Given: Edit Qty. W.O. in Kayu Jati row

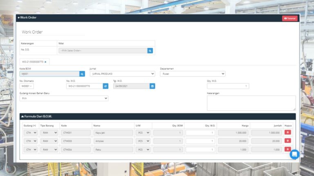Looking at the screenshot, I should click(x=200, y=133).
